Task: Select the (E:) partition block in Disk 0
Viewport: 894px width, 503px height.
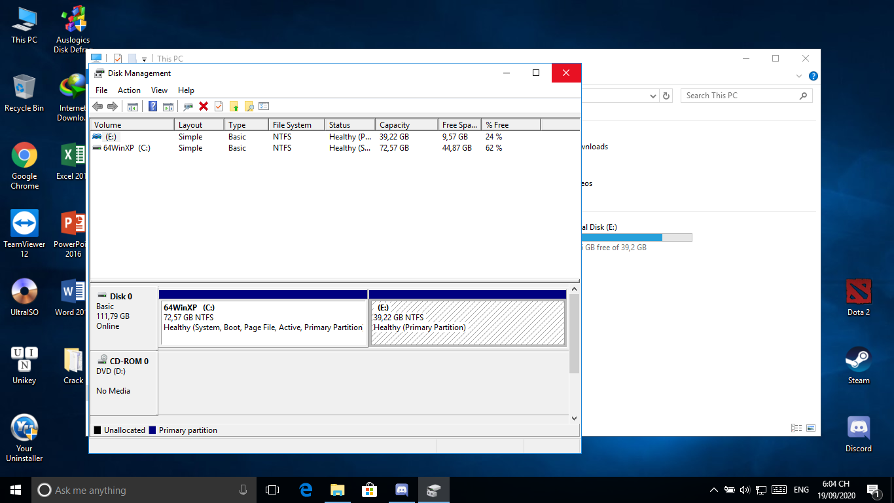Action: coord(467,323)
